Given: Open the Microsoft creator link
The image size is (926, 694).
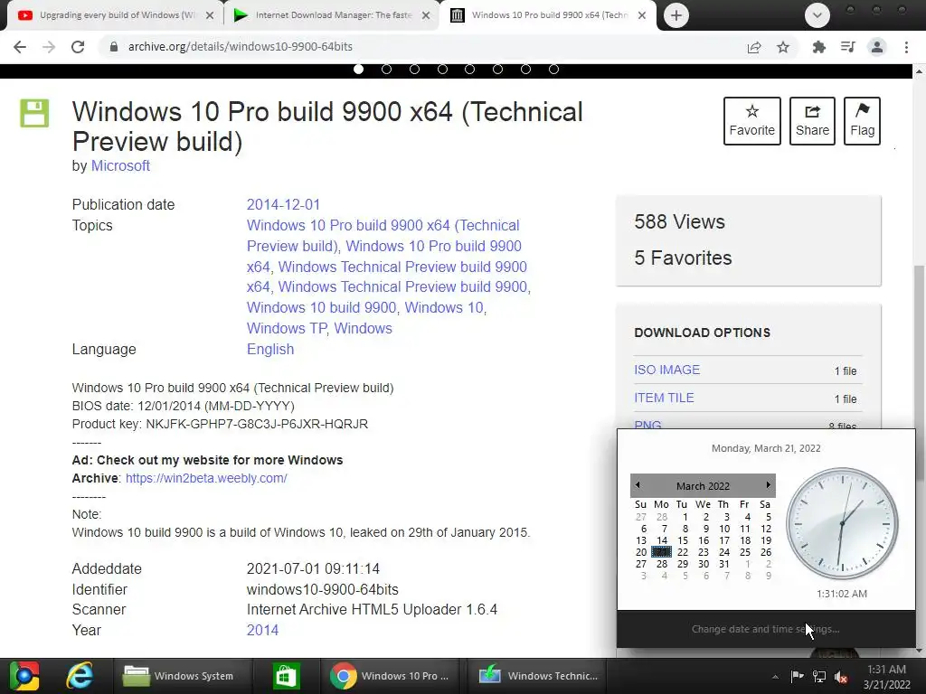Looking at the screenshot, I should point(120,166).
